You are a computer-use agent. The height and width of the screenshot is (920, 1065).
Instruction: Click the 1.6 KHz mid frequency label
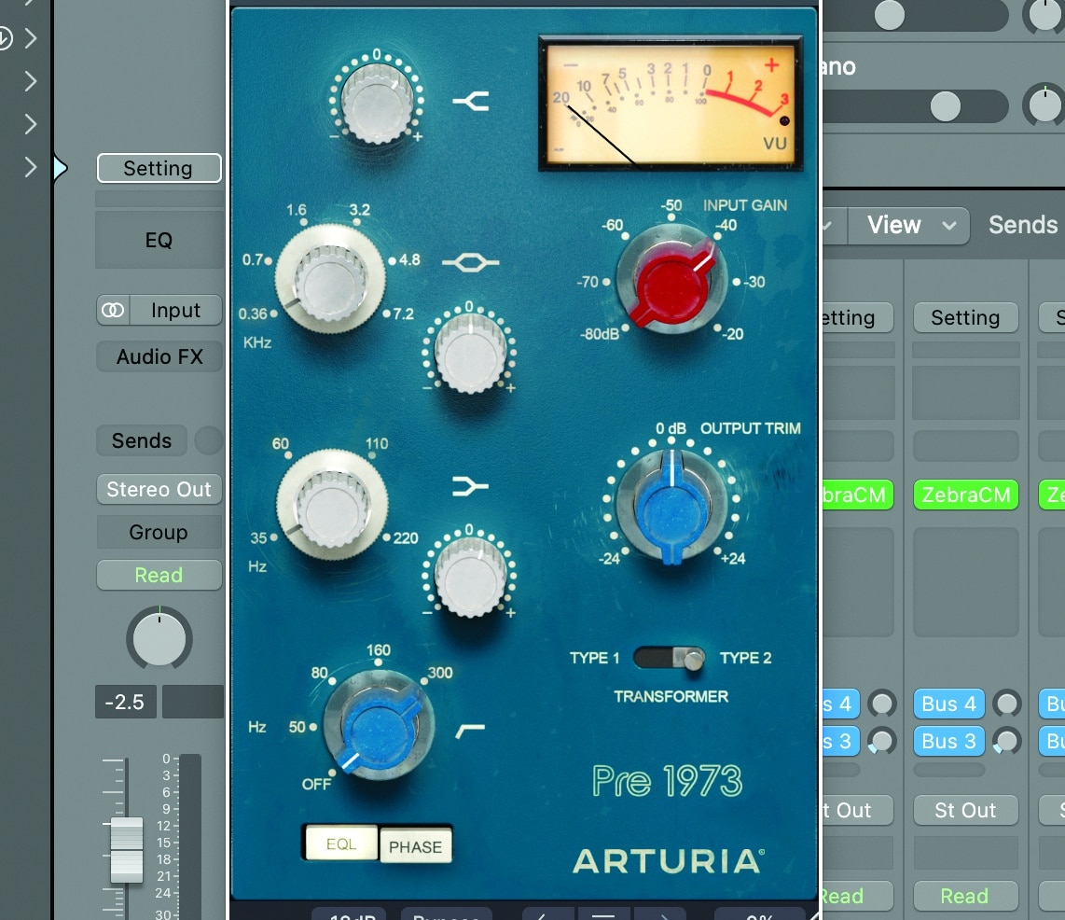(x=297, y=210)
